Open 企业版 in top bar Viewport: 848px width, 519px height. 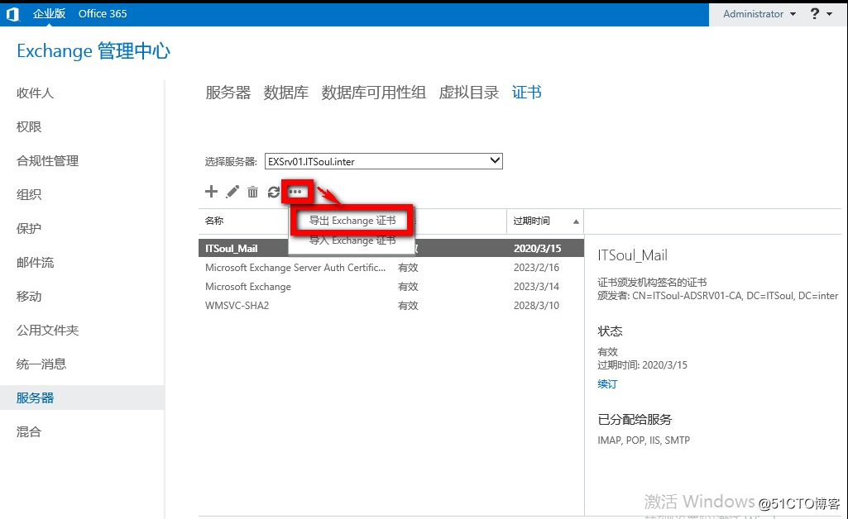(49, 13)
